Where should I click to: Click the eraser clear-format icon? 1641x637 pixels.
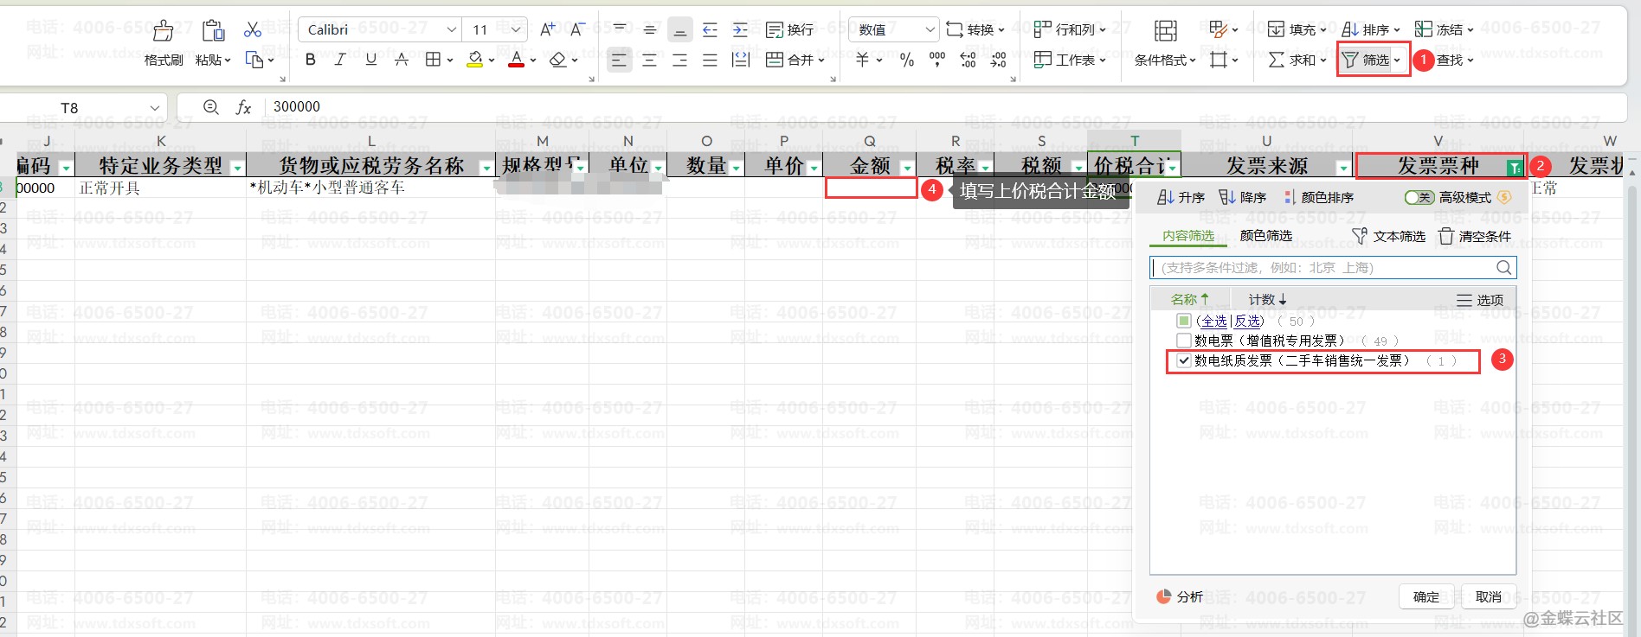pyautogui.click(x=558, y=60)
